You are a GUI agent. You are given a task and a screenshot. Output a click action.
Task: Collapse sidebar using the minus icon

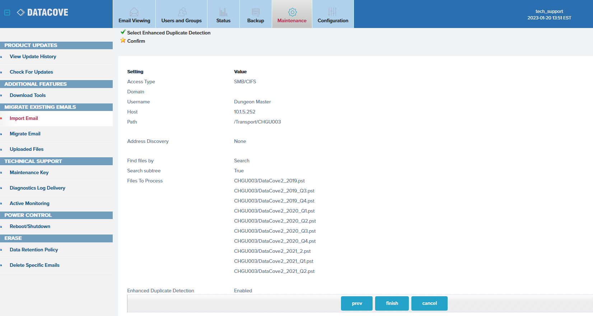coord(7,13)
